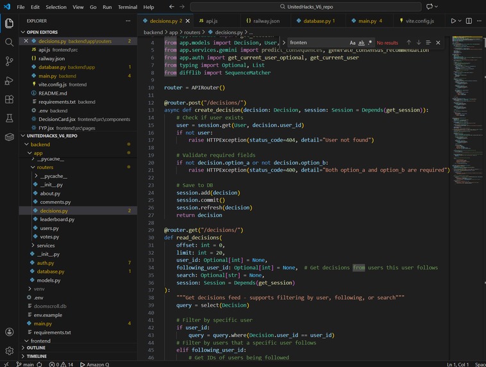Click backend breadcrumb segment
Screen dimensions: 486x367
click(153, 32)
